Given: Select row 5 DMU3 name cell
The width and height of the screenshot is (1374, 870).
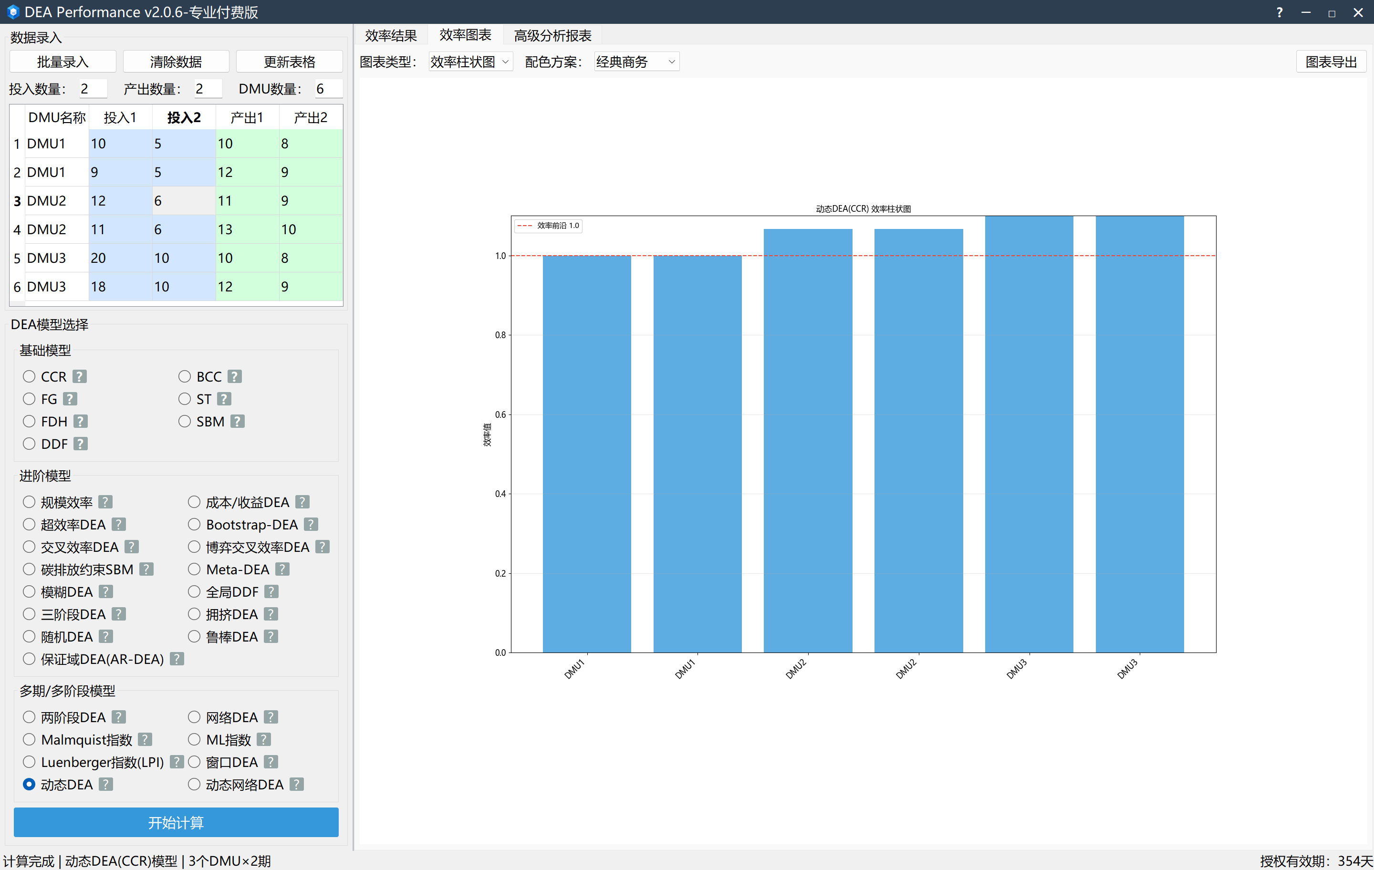Looking at the screenshot, I should 56,258.
